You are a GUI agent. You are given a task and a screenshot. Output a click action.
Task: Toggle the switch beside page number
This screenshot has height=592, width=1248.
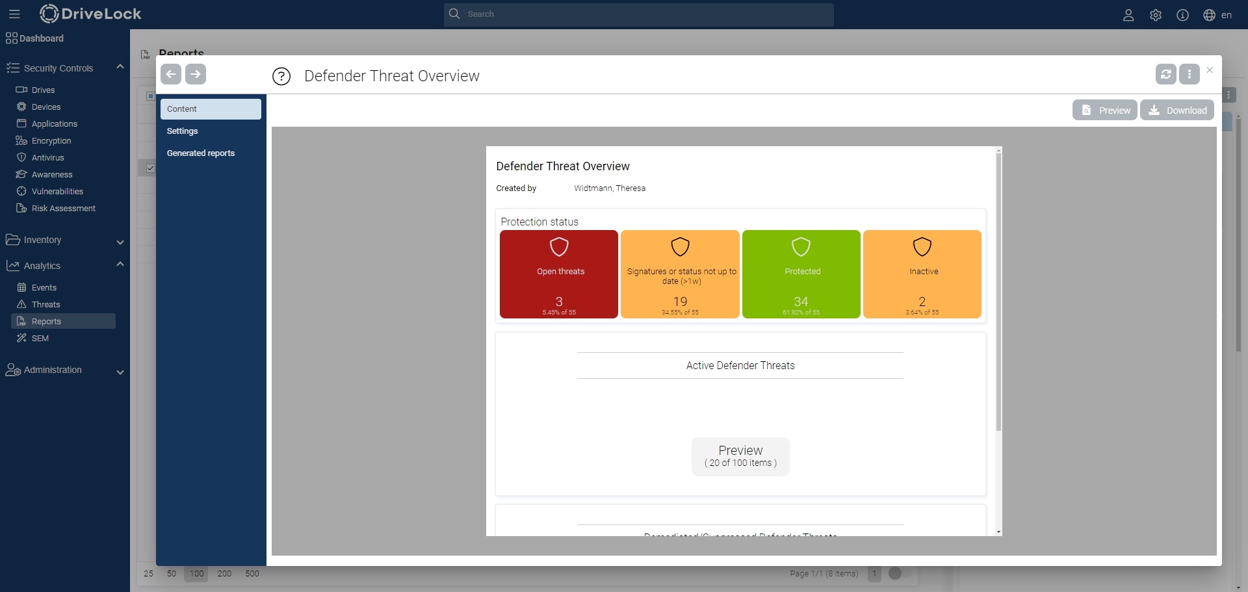tap(900, 573)
